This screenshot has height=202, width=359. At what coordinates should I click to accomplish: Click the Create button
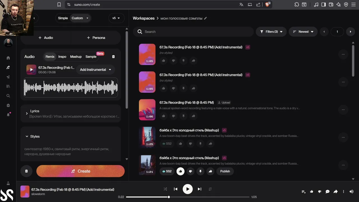pyautogui.click(x=80, y=171)
